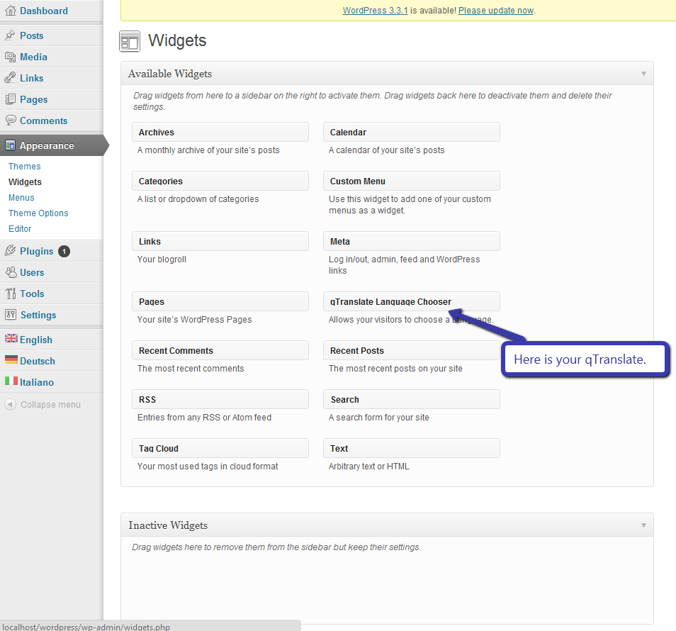Click the Pages document icon
Screen dimensions: 676x631
click(11, 99)
